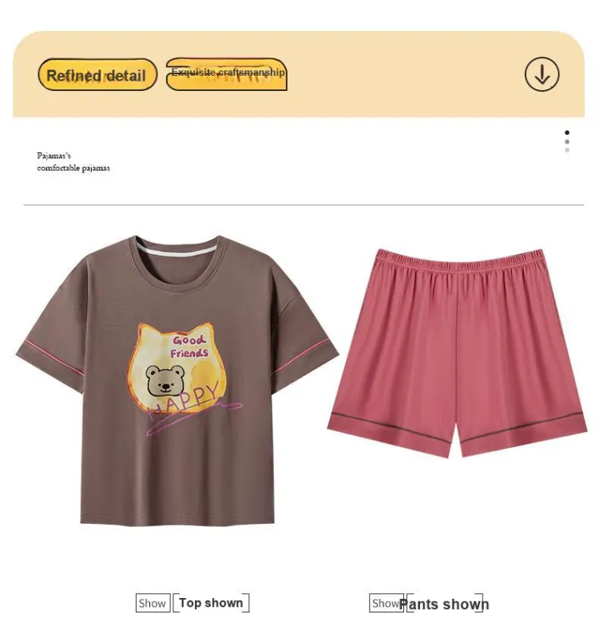Click the Pants shown label
Image resolution: width=599 pixels, height=642 pixels.
[x=444, y=604]
